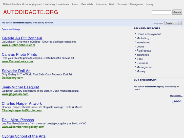Focus the search text field
This screenshot has width=184, height=138.
pyautogui.click(x=161, y=12)
